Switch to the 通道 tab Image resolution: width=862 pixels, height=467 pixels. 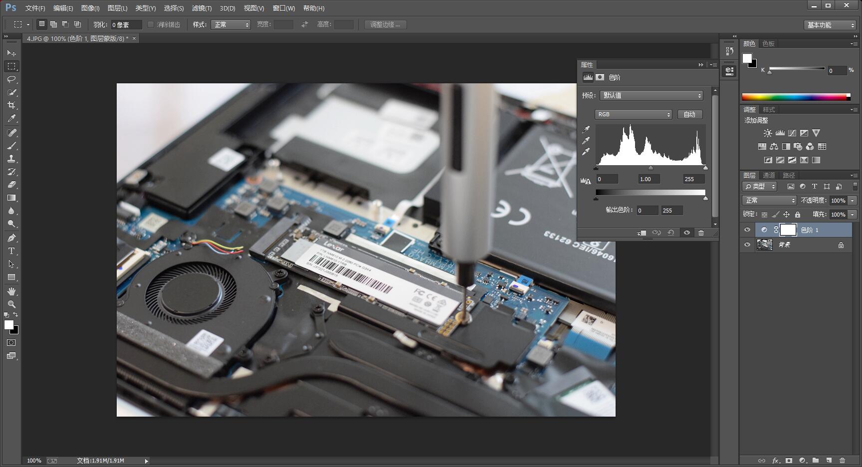(x=769, y=175)
